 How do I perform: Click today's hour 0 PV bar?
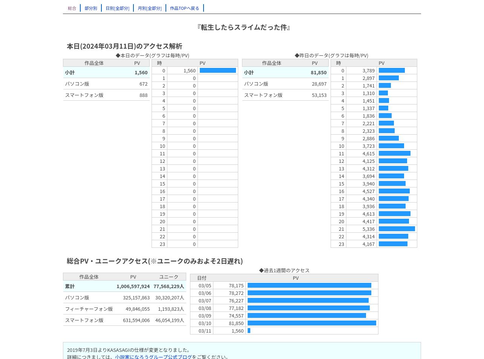coord(218,71)
